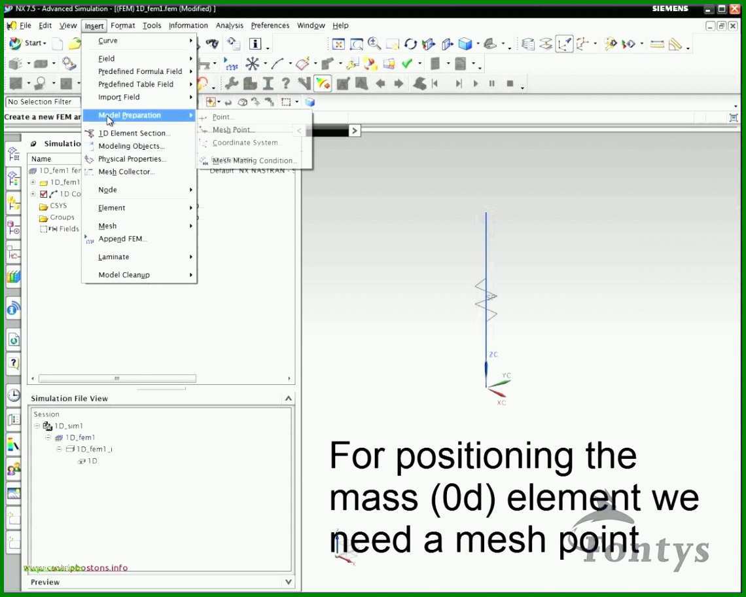Click the Information 'i' toolbar icon
The width and height of the screenshot is (746, 597).
point(255,44)
